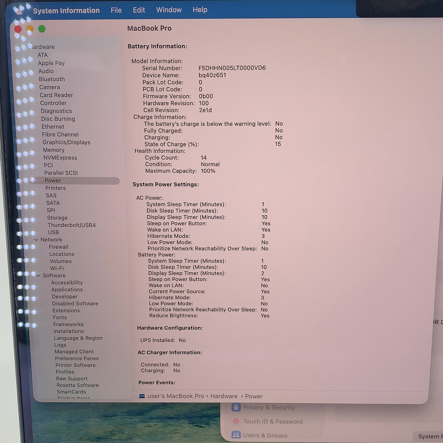The image size is (443, 443).
Task: Select Apple Pay in the sidebar
Action: [x=51, y=63]
